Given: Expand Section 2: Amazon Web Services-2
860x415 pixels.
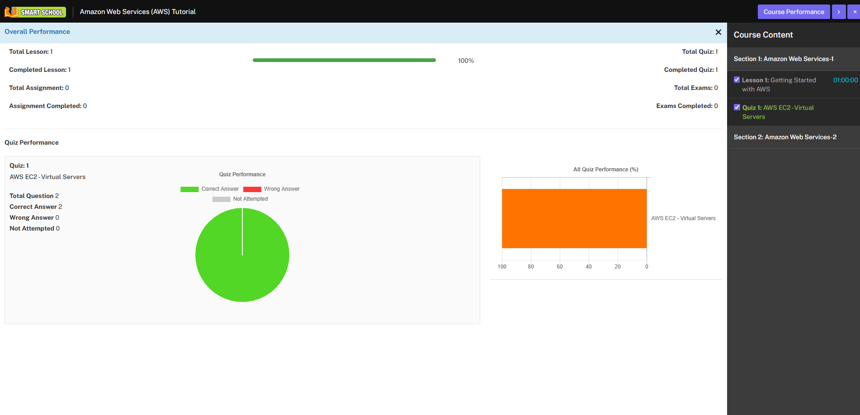Looking at the screenshot, I should tap(785, 137).
